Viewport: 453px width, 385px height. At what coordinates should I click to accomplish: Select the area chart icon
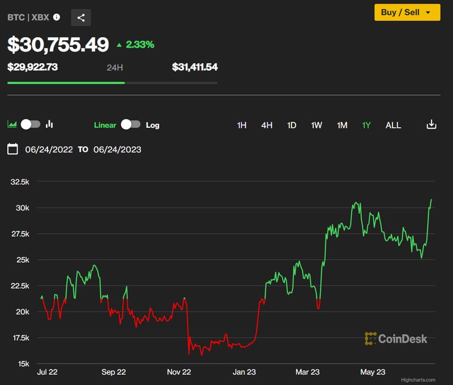tap(12, 124)
